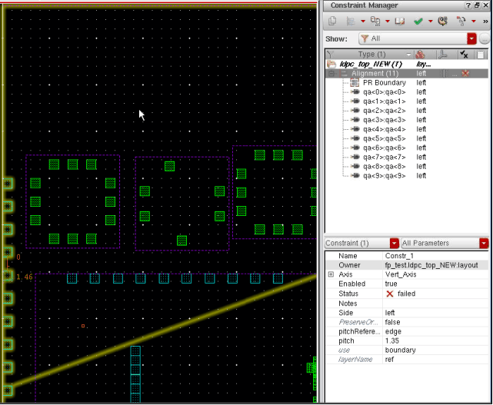Click the ldpc_top_NEW design root row

click(x=371, y=64)
